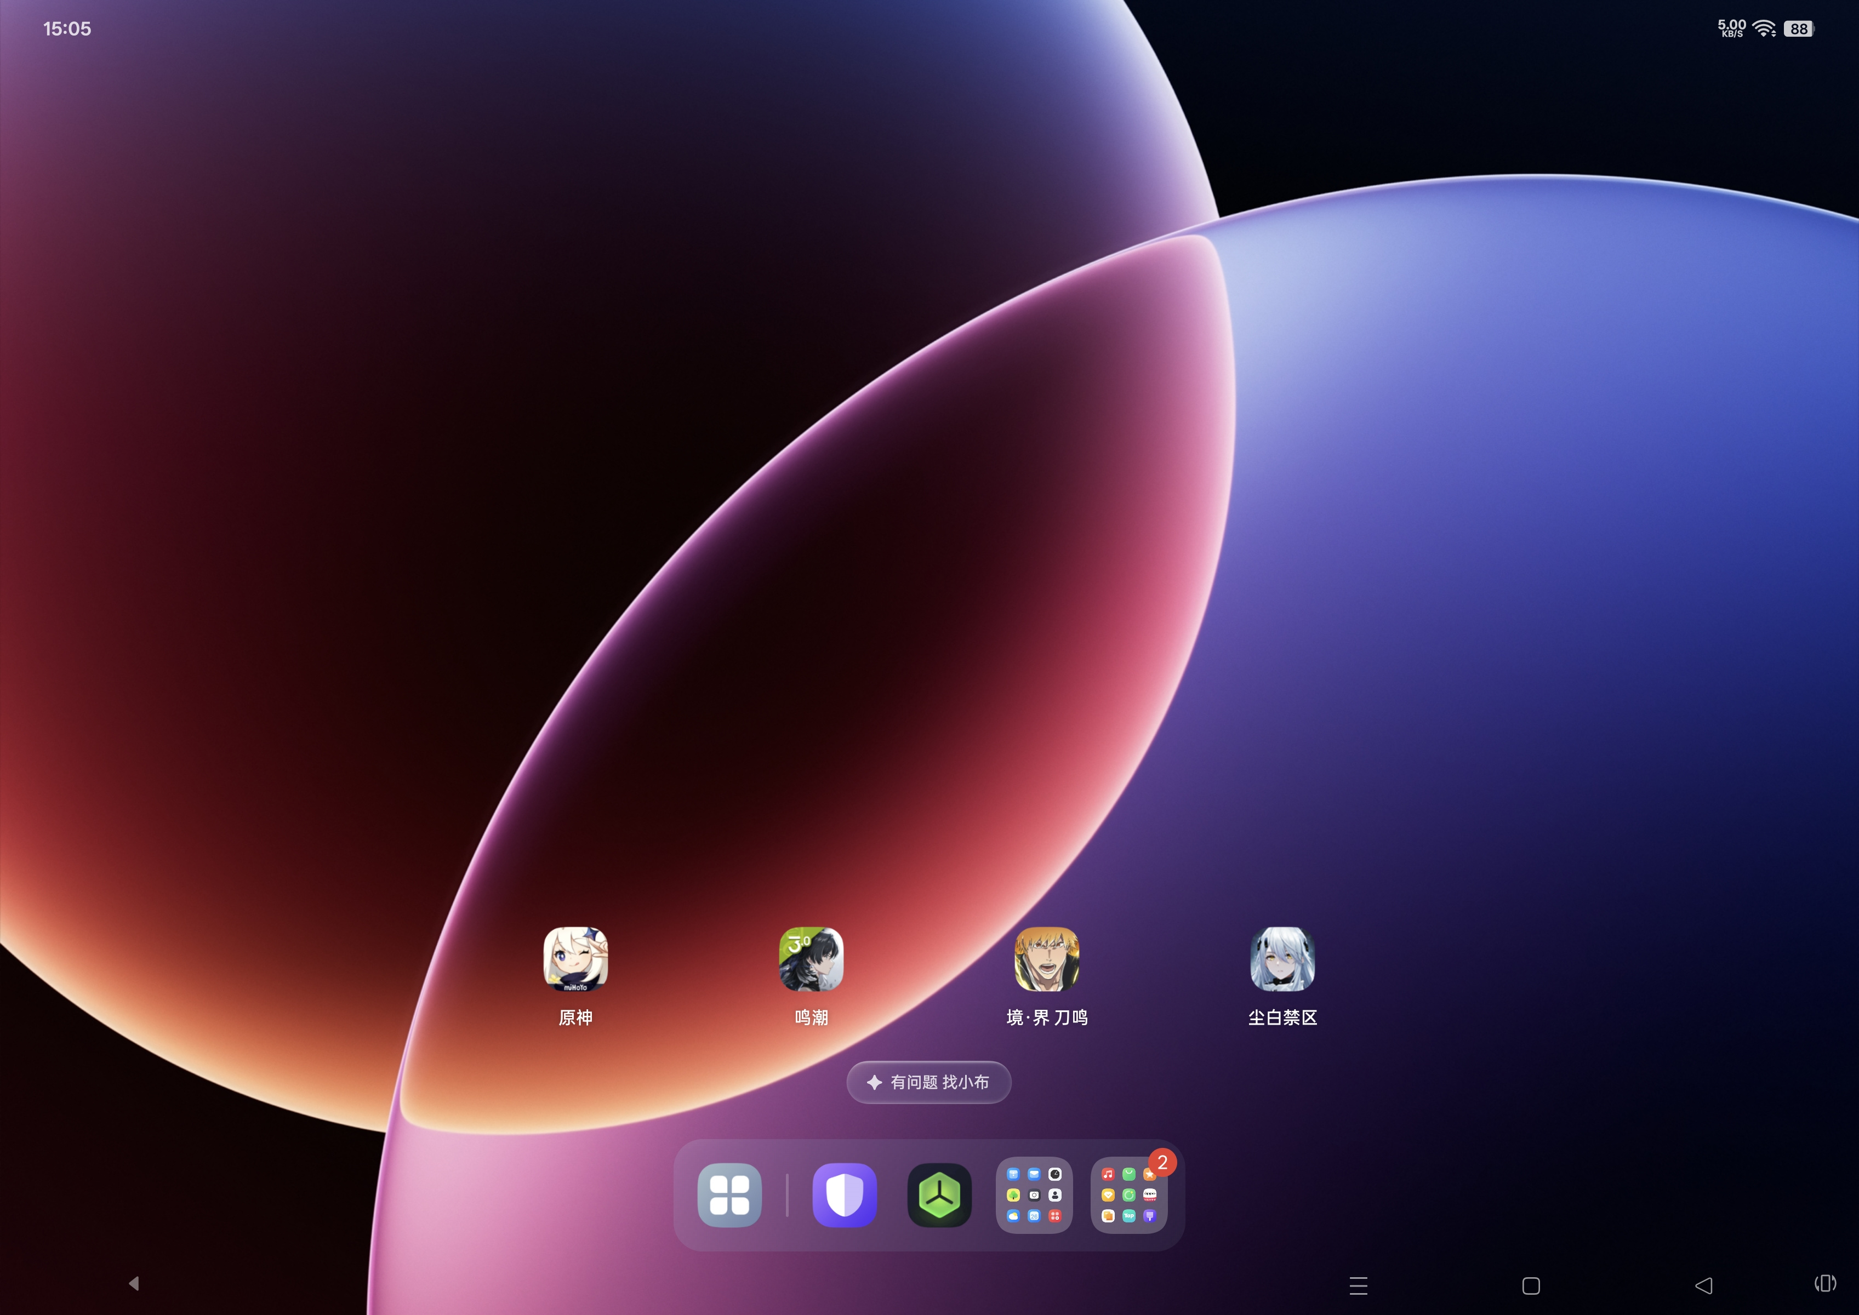This screenshot has height=1315, width=1859.
Task: Launch the 原神 game app
Action: tap(575, 959)
